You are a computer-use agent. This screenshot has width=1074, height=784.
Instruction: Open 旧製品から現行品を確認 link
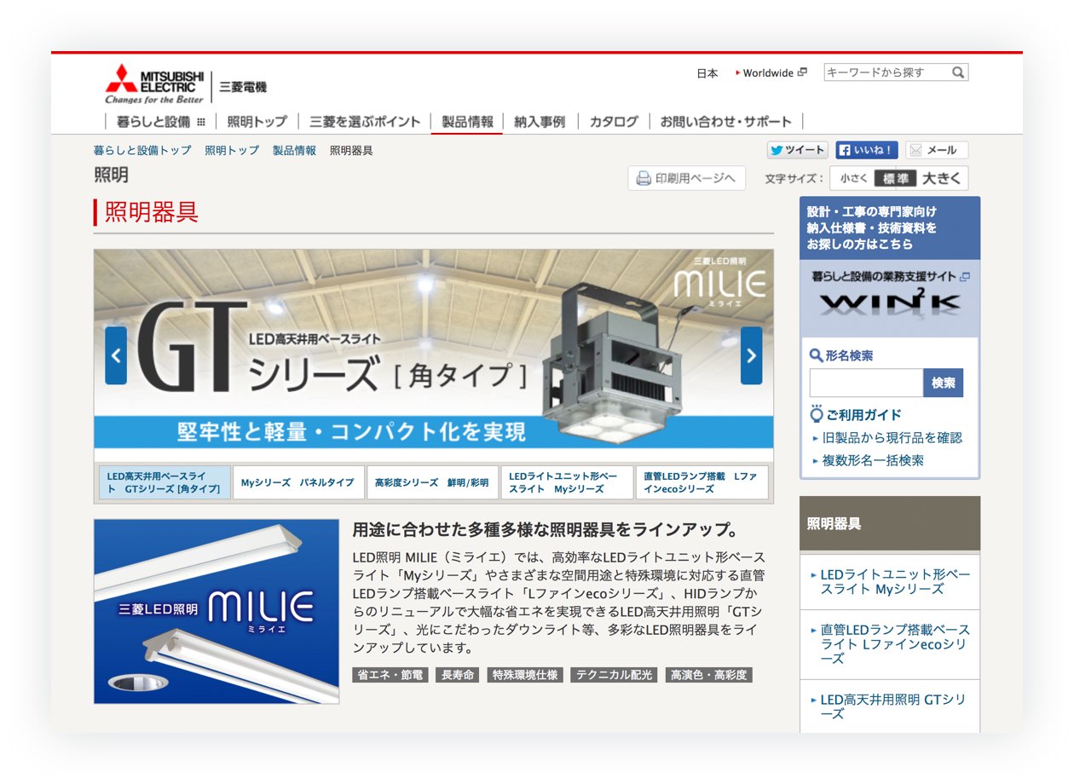(x=892, y=438)
